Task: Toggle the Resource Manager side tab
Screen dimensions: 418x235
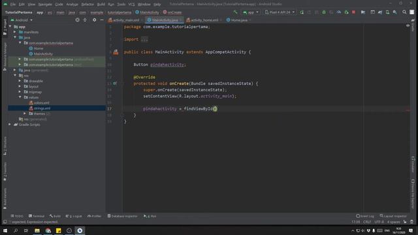Action: pos(5,57)
